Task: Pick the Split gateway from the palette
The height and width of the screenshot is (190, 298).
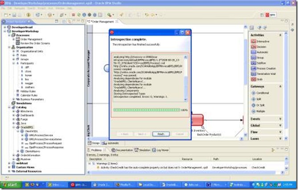Action: click(257, 99)
